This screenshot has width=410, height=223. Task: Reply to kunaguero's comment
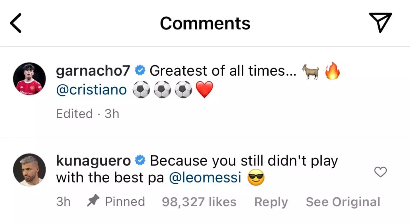(271, 202)
